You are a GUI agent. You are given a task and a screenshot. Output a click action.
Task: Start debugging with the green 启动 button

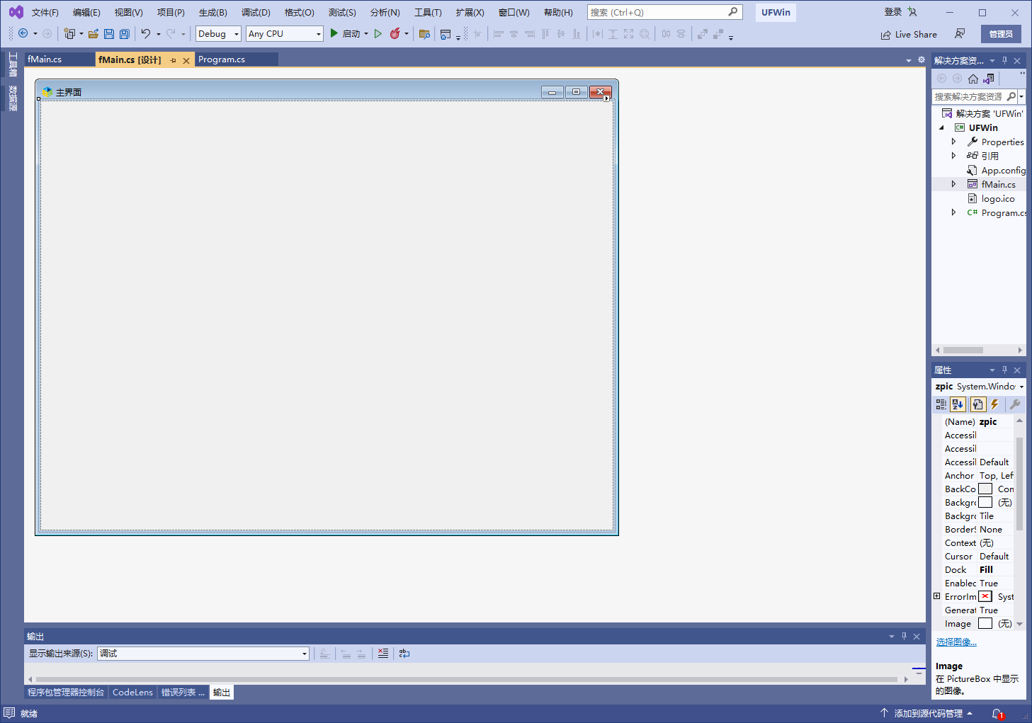tap(344, 33)
